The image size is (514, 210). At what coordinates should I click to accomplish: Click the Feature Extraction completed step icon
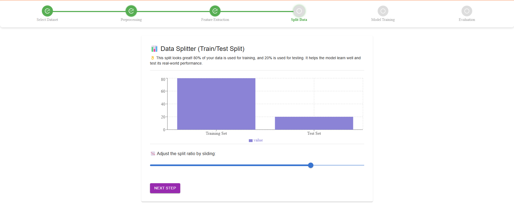click(215, 11)
